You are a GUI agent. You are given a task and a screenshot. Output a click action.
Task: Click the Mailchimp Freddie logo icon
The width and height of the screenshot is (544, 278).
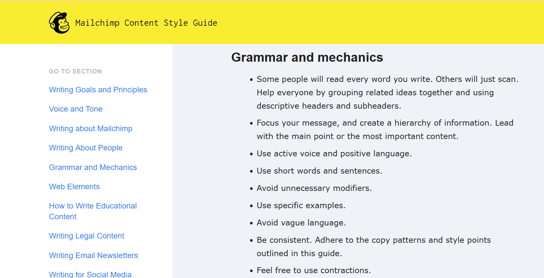pyautogui.click(x=59, y=23)
